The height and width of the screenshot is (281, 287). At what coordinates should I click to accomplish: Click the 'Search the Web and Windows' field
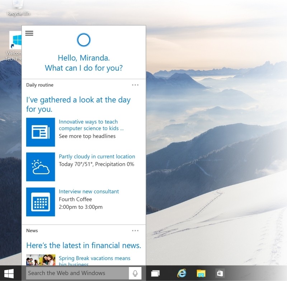point(77,273)
